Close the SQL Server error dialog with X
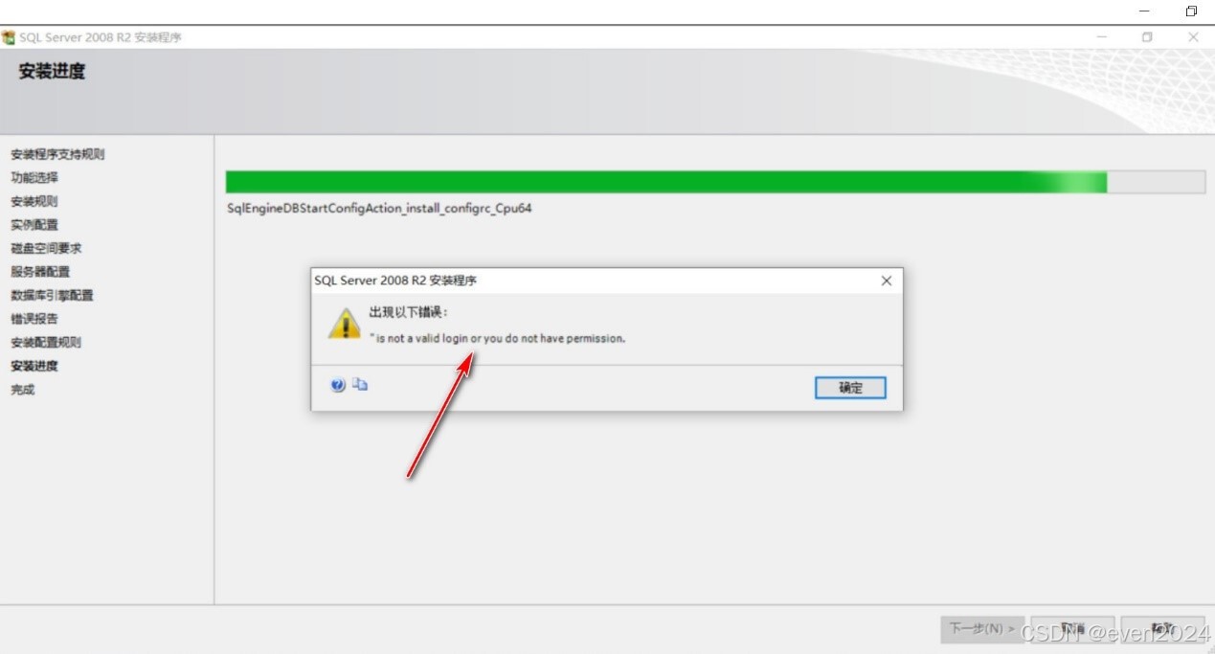The width and height of the screenshot is (1215, 654). click(x=886, y=281)
